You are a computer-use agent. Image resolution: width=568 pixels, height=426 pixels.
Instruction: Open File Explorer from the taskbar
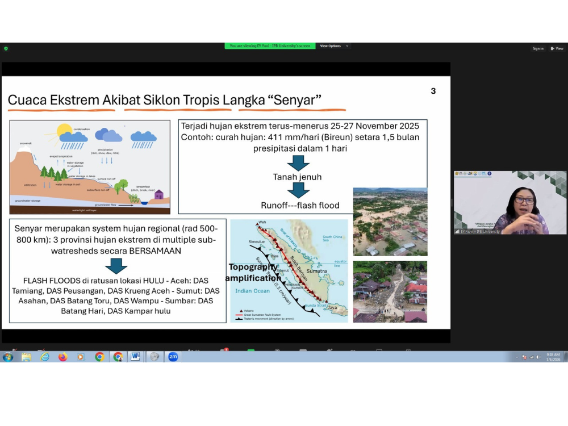(x=26, y=357)
